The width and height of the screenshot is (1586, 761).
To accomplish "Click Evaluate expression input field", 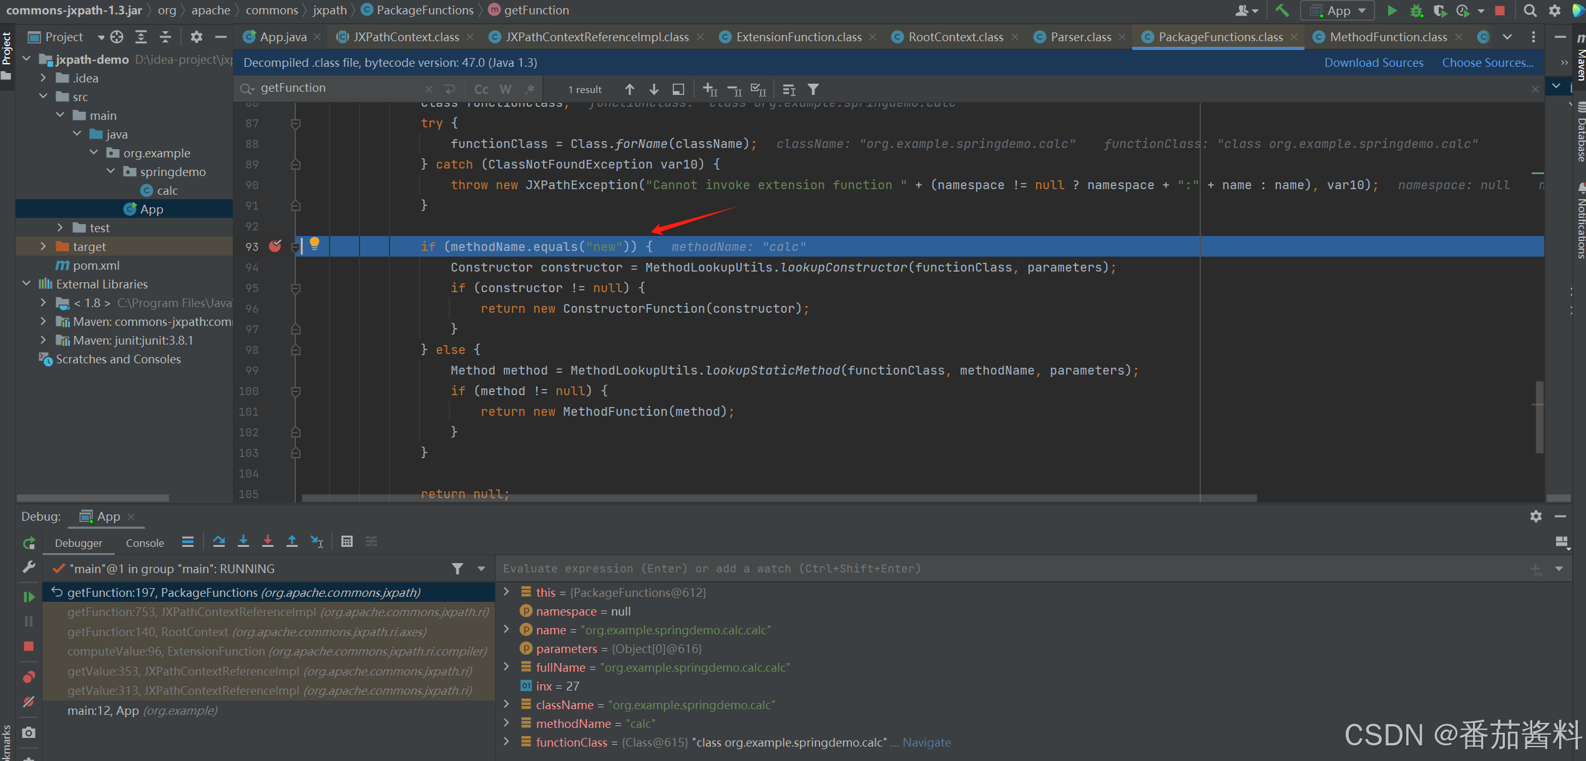I will (x=1011, y=569).
